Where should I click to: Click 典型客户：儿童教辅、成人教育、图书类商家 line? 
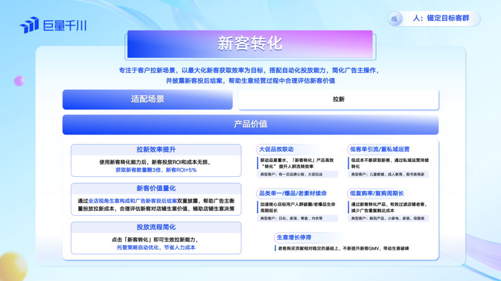coord(387,175)
